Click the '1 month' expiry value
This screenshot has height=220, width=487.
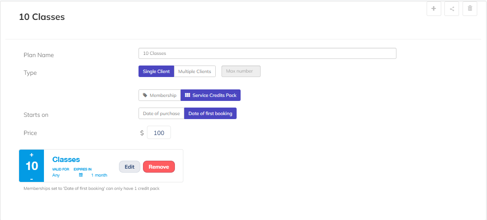click(x=99, y=175)
